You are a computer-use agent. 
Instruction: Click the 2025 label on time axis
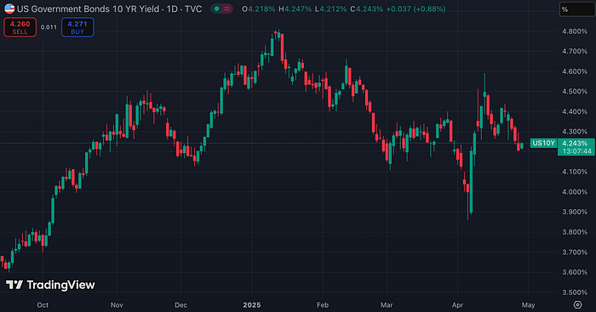(x=252, y=305)
